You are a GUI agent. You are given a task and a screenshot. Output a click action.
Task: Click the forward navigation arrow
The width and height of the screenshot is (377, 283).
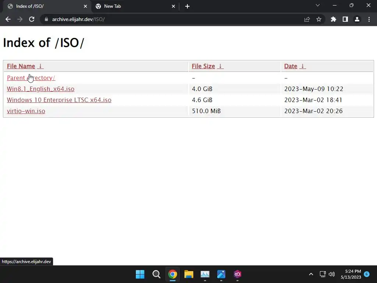pyautogui.click(x=20, y=19)
